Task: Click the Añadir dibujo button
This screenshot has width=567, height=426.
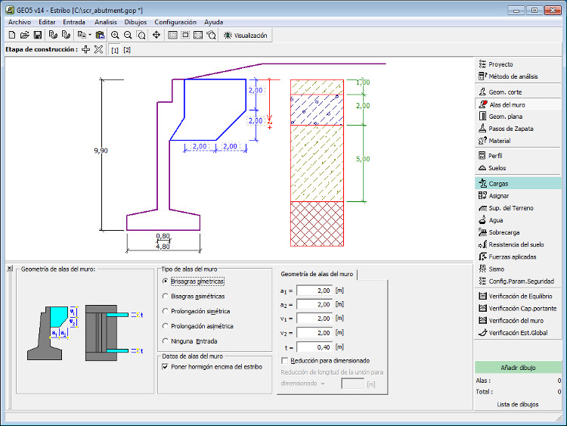Action: point(518,367)
